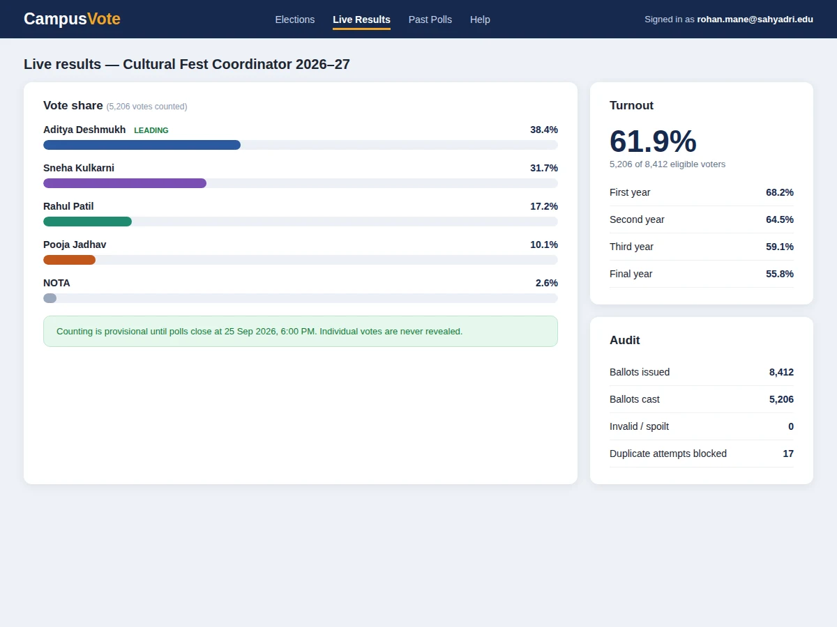837x627 pixels.
Task: Click Sneha Kulkarni's purple vote bar
Action: 125,183
